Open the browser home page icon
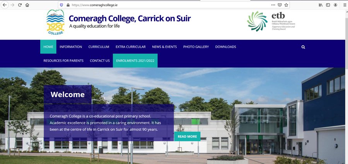 27,5
